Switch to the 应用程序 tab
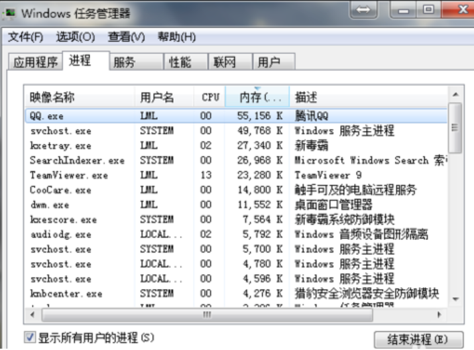Screen dimensions: 474x350 (36, 62)
